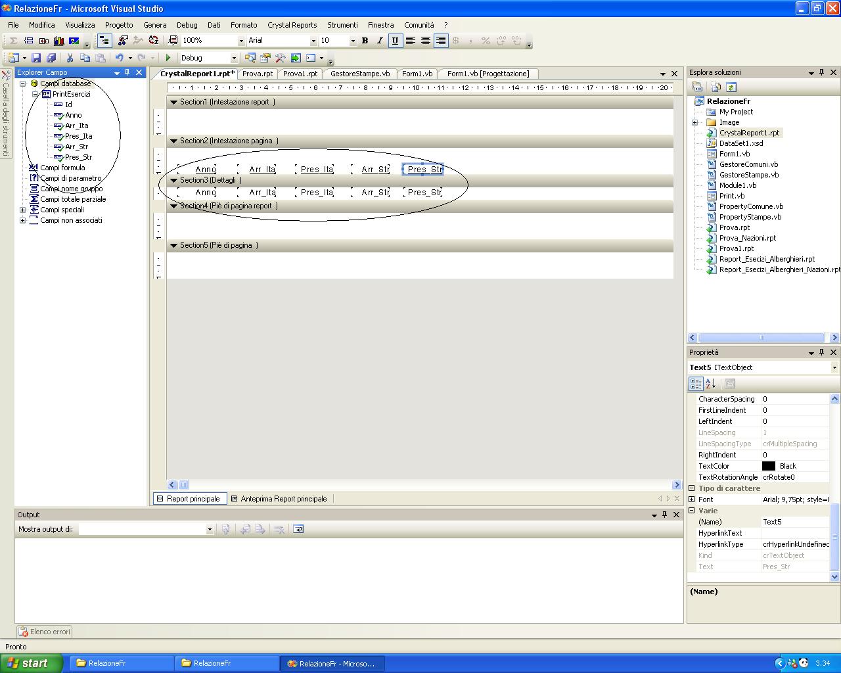
Task: Click the Undo arrow icon
Action: coord(120,58)
